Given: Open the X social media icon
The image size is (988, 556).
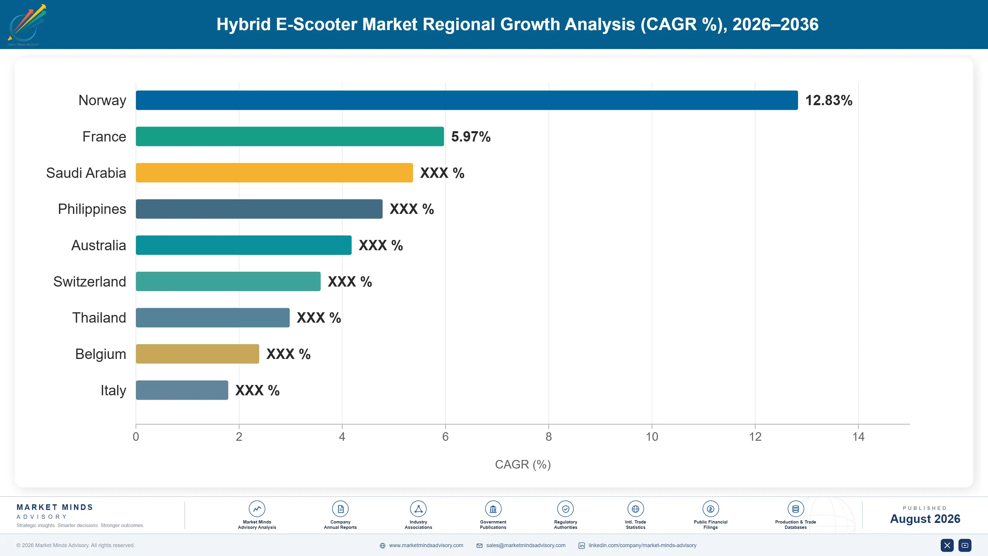Looking at the screenshot, I should (x=947, y=545).
